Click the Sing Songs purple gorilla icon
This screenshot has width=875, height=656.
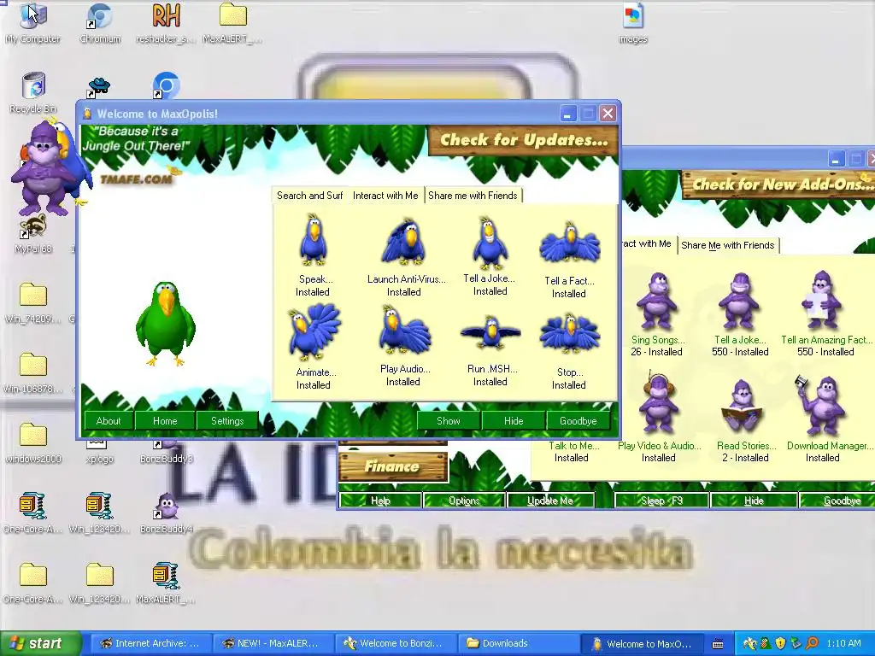point(657,302)
